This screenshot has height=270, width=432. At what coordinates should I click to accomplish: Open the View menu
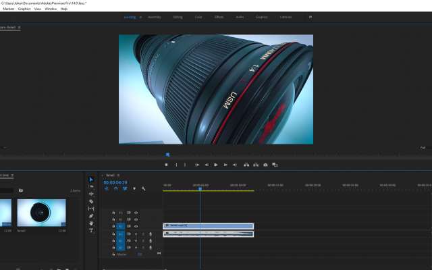38,9
